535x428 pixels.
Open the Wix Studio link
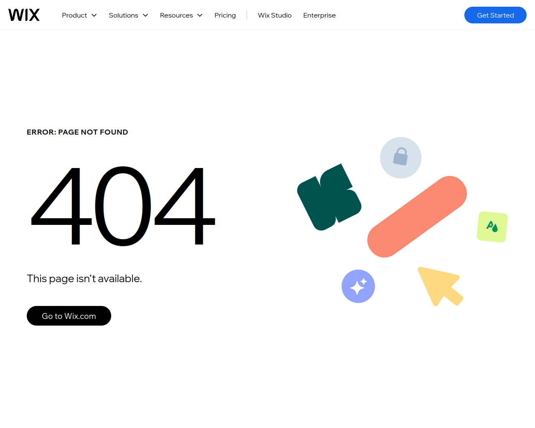275,15
